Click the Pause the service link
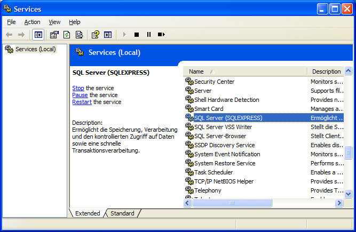This screenshot has height=232, width=356. tap(80, 95)
